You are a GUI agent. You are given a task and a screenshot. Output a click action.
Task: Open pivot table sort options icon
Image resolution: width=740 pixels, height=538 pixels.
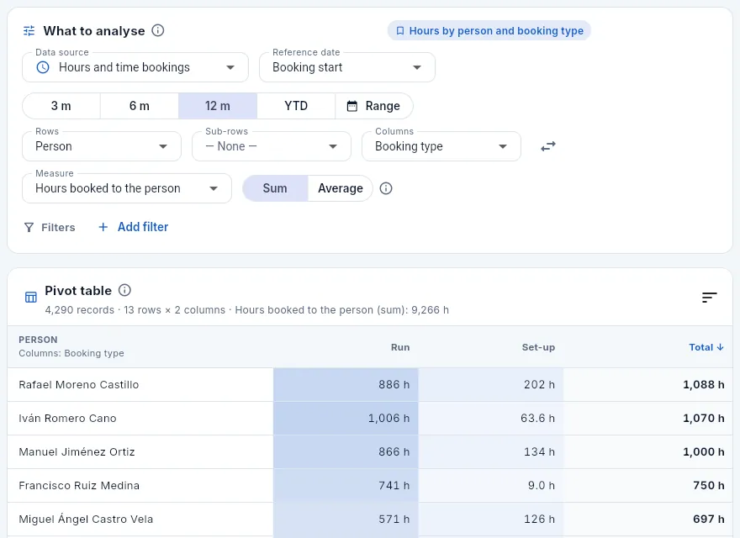coord(710,298)
